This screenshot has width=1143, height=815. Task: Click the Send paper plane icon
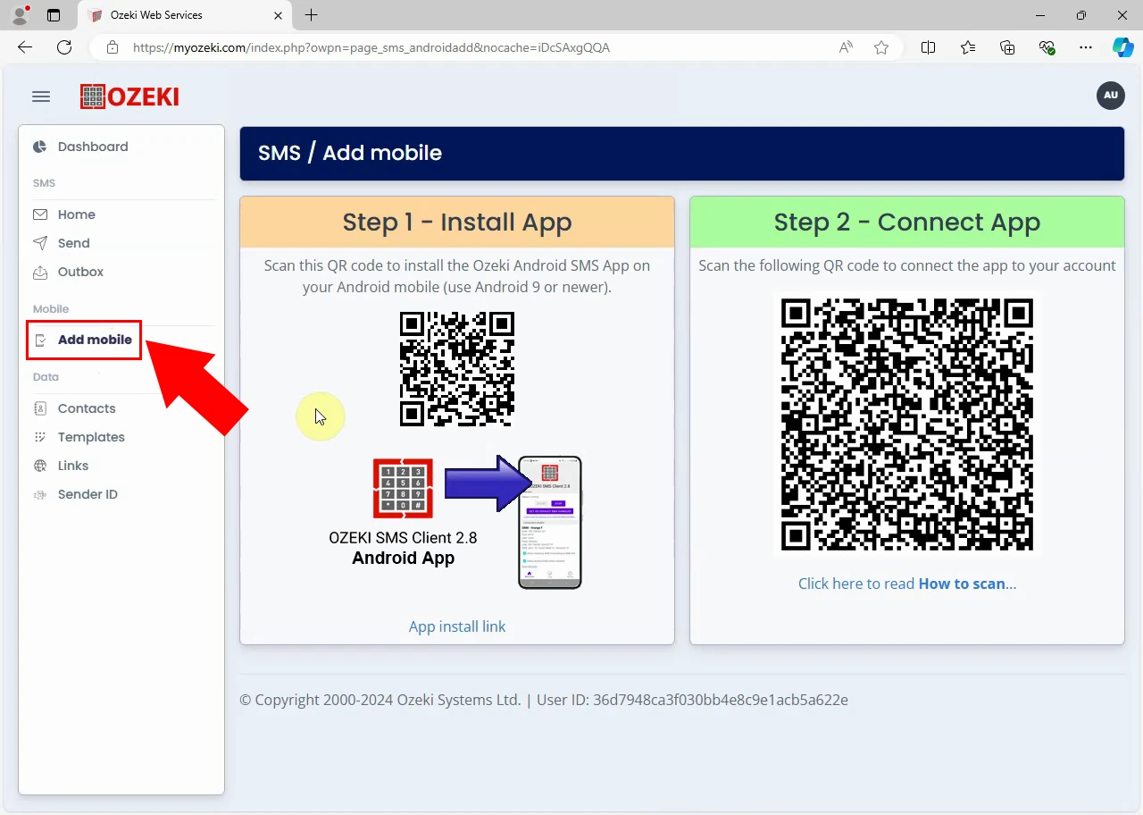click(40, 243)
